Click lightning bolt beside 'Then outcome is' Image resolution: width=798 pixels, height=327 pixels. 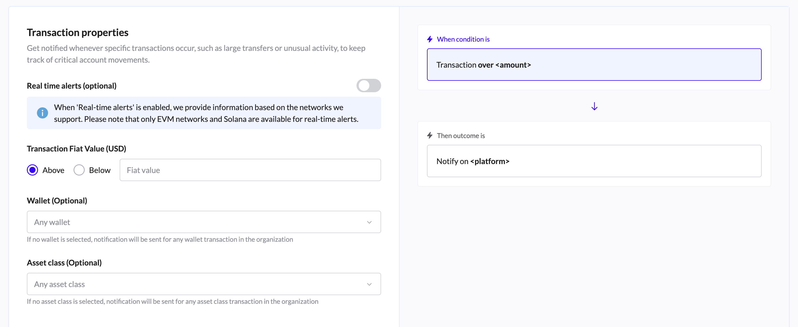tap(430, 136)
